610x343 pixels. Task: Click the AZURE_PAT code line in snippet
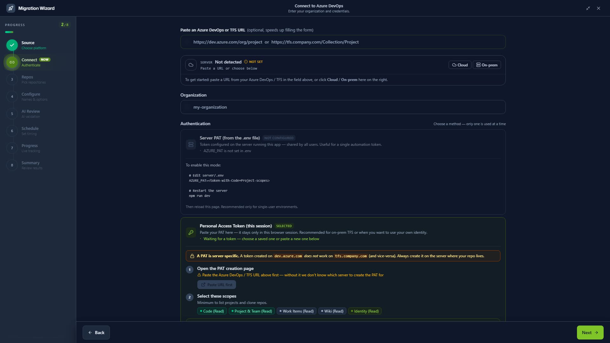pos(229,180)
